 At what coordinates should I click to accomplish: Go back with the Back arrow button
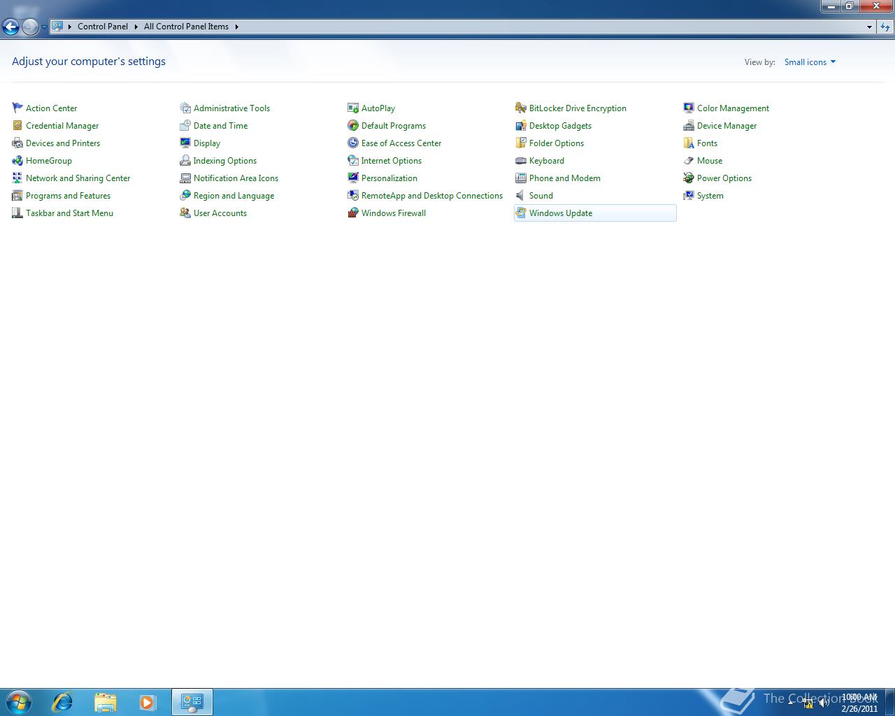pos(10,27)
